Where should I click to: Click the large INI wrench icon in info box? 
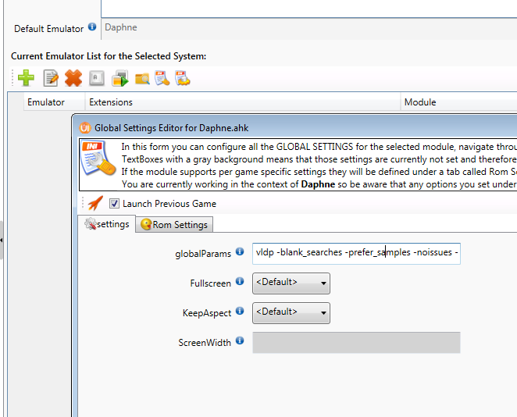[x=98, y=159]
